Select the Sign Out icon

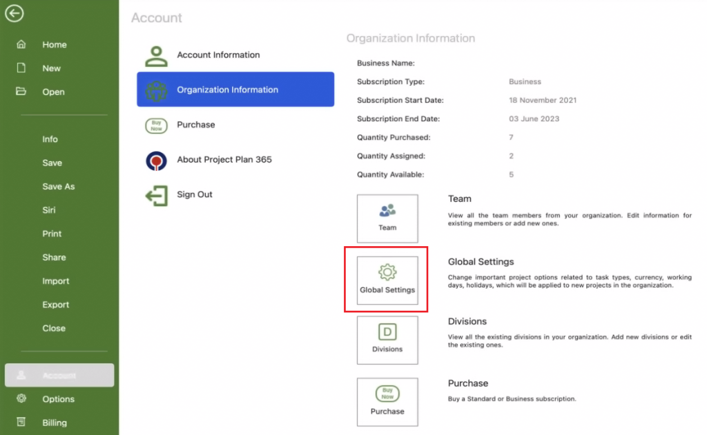coord(156,195)
